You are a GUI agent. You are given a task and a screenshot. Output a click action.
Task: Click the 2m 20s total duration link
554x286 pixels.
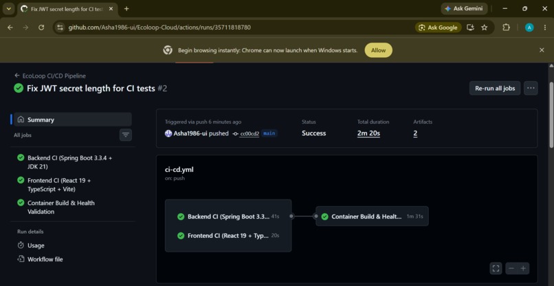[x=368, y=133]
